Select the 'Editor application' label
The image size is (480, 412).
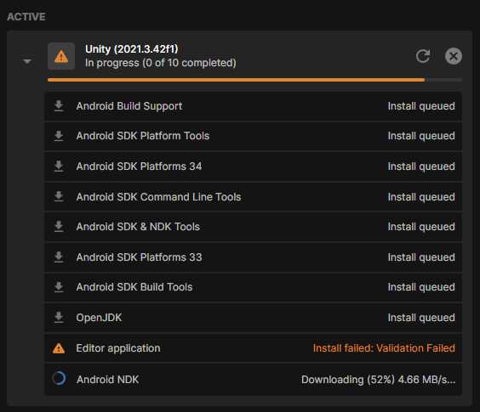[118, 348]
